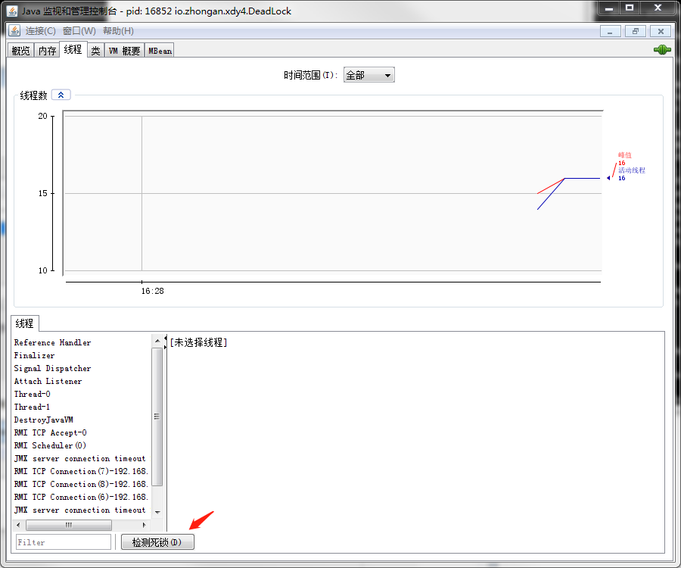Image resolution: width=681 pixels, height=568 pixels.
Task: Select the Finalizer thread
Action: [34, 355]
